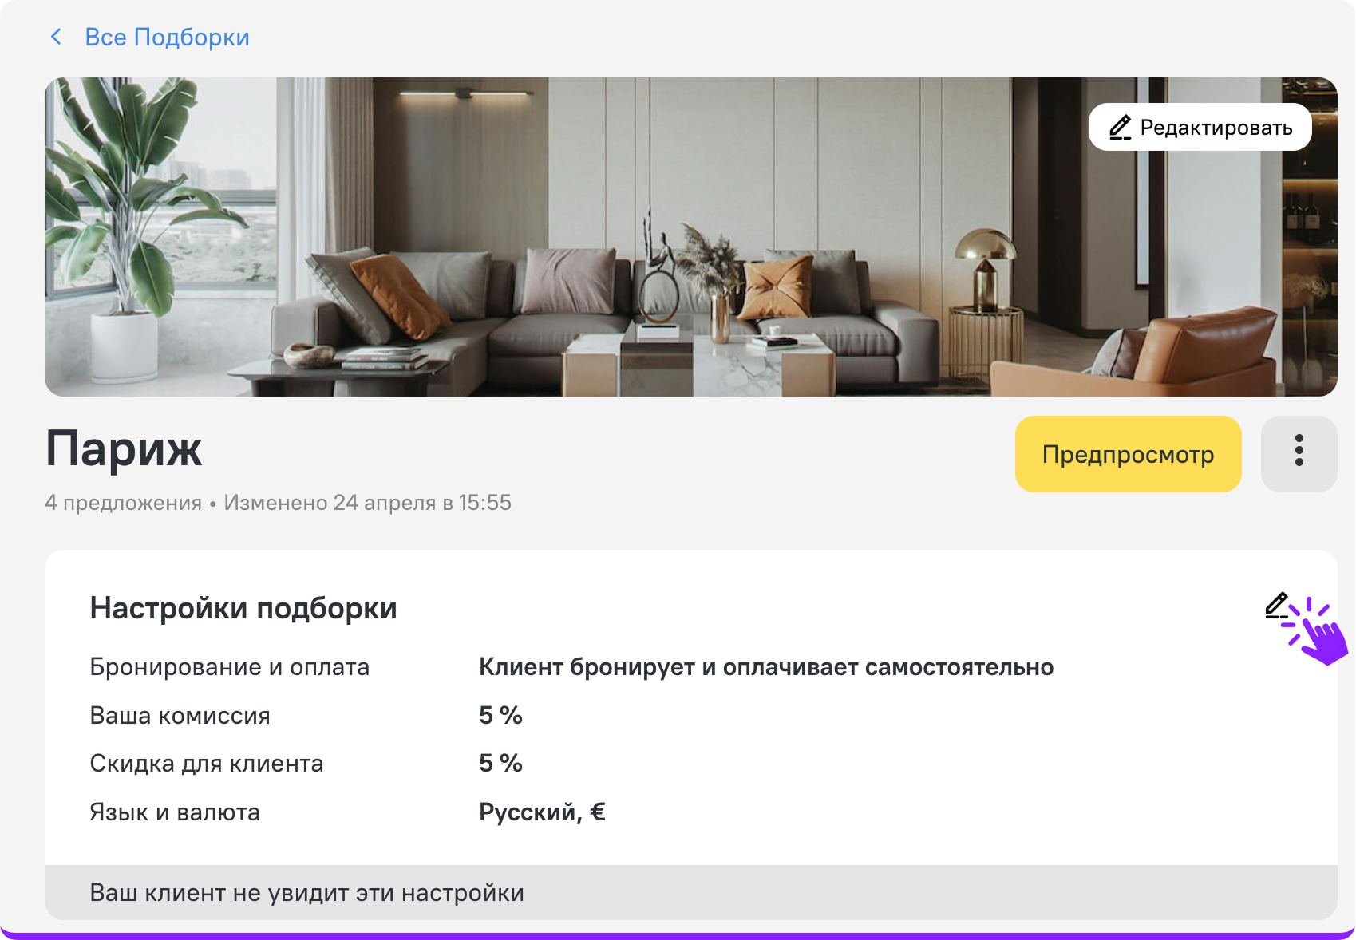Click the 4 предложения modified date subtitle
This screenshot has width=1356, height=940.
[x=278, y=503]
